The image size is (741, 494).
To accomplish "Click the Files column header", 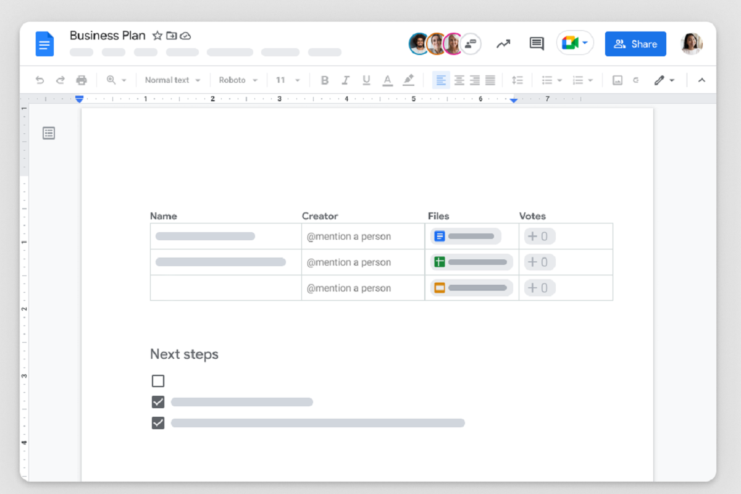I will (x=438, y=216).
